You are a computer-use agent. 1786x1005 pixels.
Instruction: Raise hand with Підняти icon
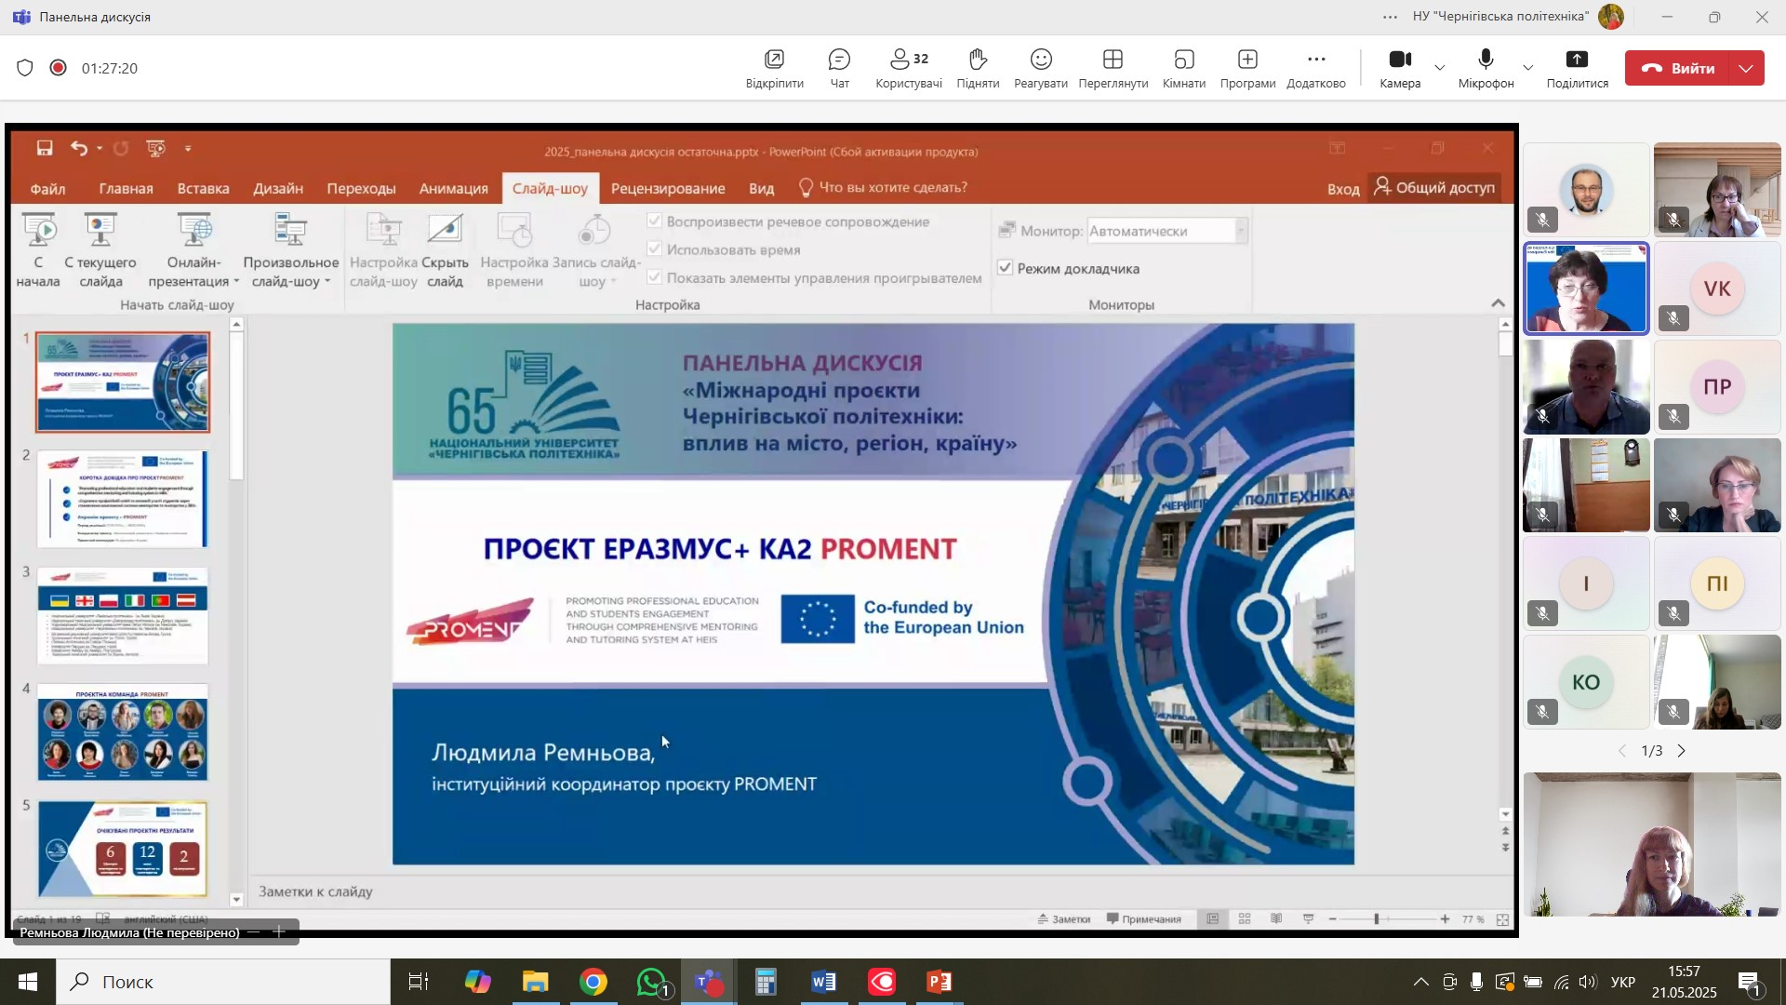pos(977,68)
